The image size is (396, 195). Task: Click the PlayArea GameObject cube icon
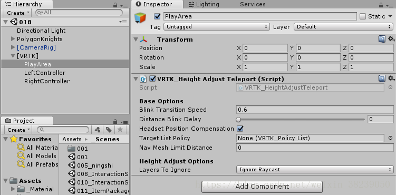point(140,18)
